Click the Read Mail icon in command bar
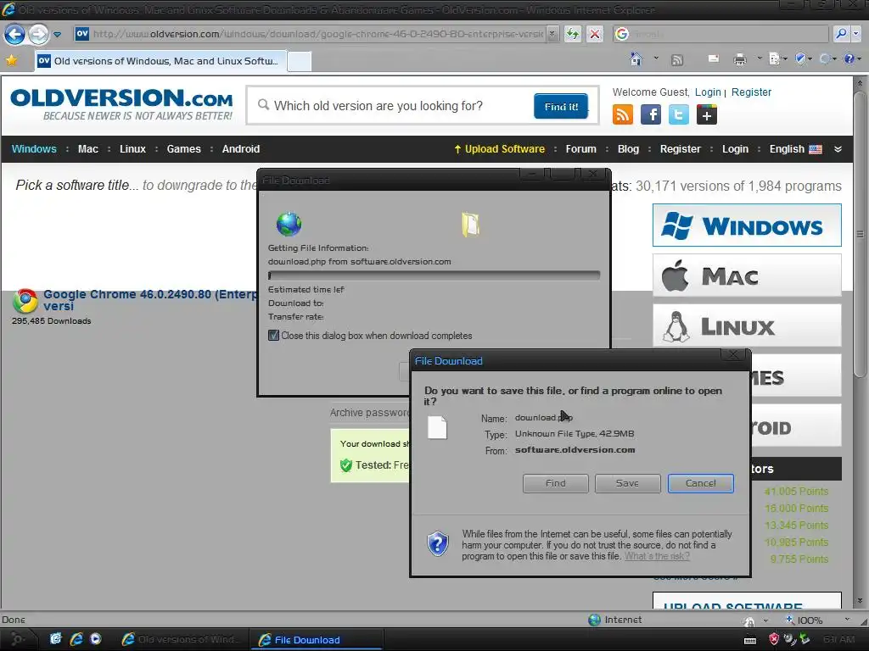 click(713, 58)
